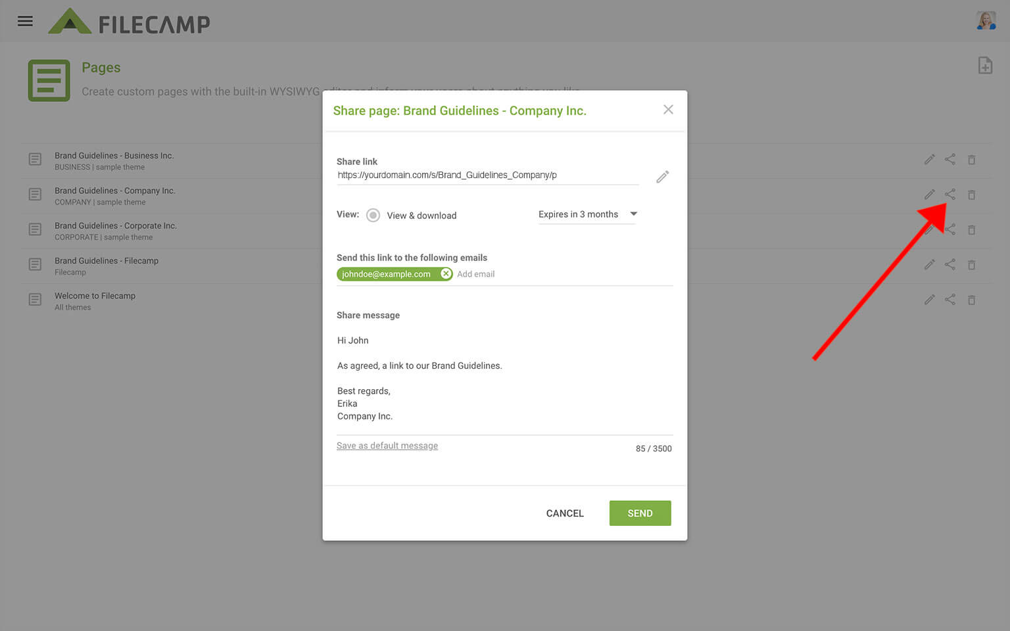Screen dimensions: 1010x631
Task: Click the user profile avatar
Action: click(986, 21)
